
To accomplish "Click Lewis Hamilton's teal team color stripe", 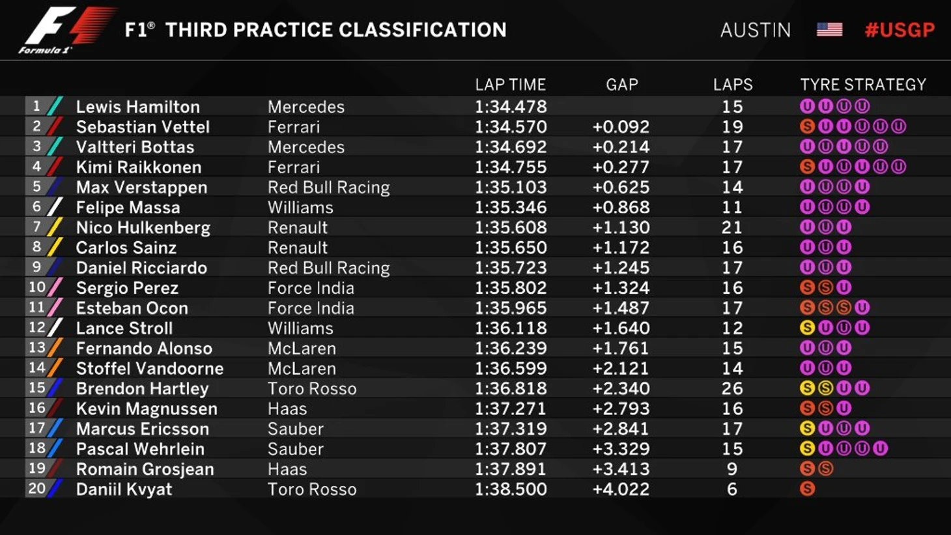I will [x=56, y=106].
